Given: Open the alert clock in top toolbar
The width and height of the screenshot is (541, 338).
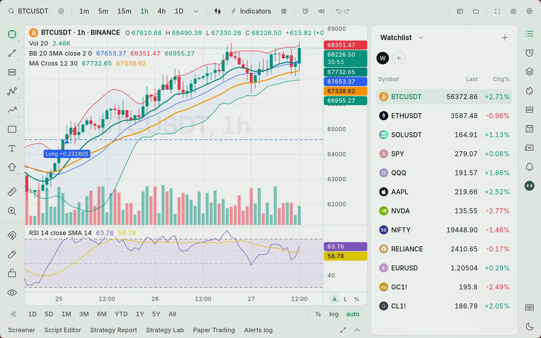Looking at the screenshot, I should coord(305,11).
